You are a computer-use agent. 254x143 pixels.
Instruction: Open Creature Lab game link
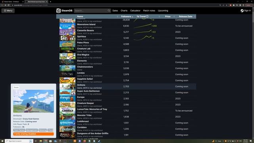point(84,48)
